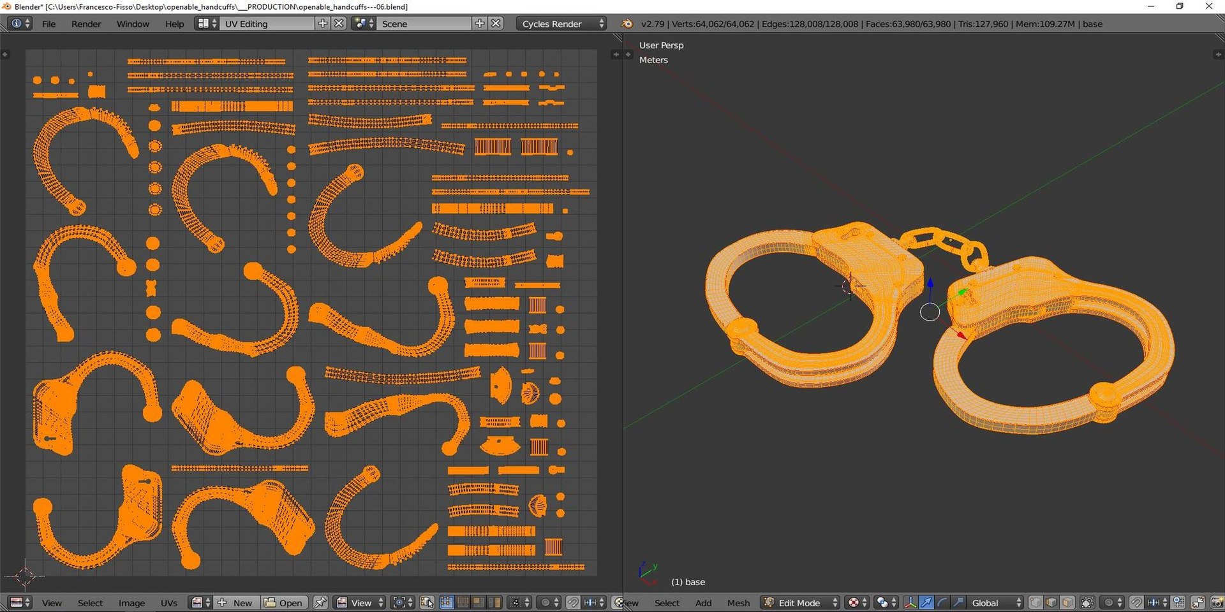Open UVs menu
This screenshot has height=612, width=1225.
(169, 602)
